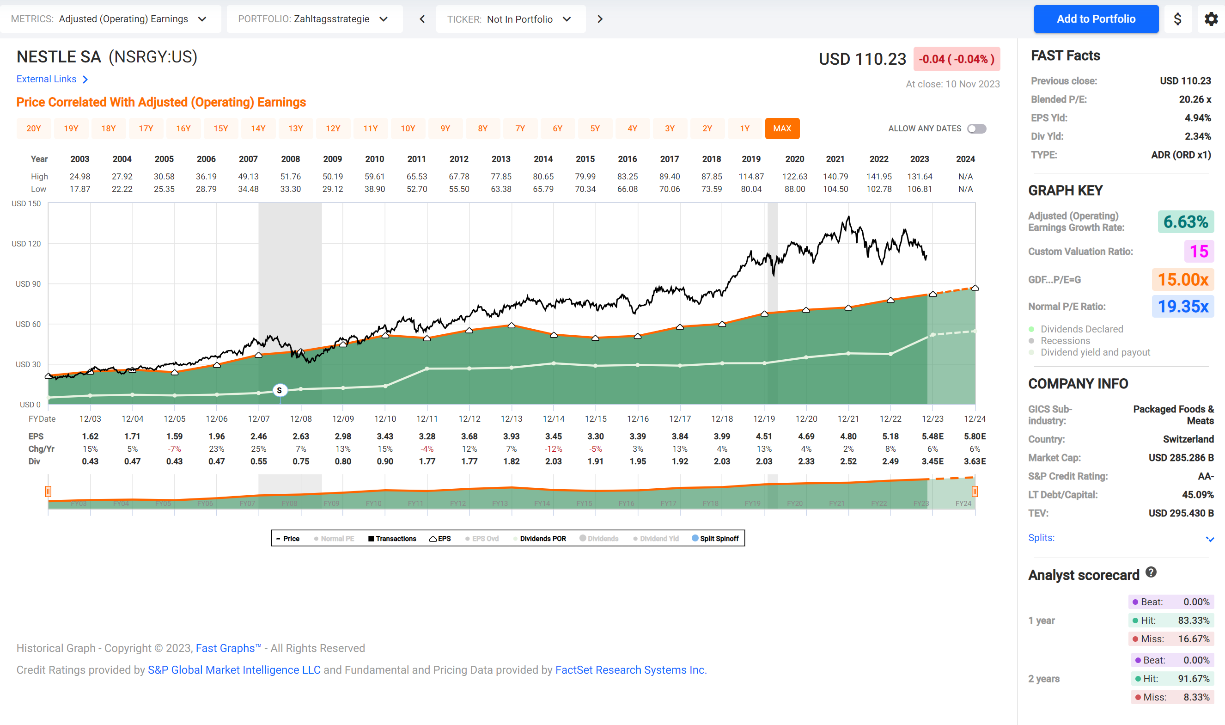Toggle Dividends in chart legend

(x=598, y=538)
